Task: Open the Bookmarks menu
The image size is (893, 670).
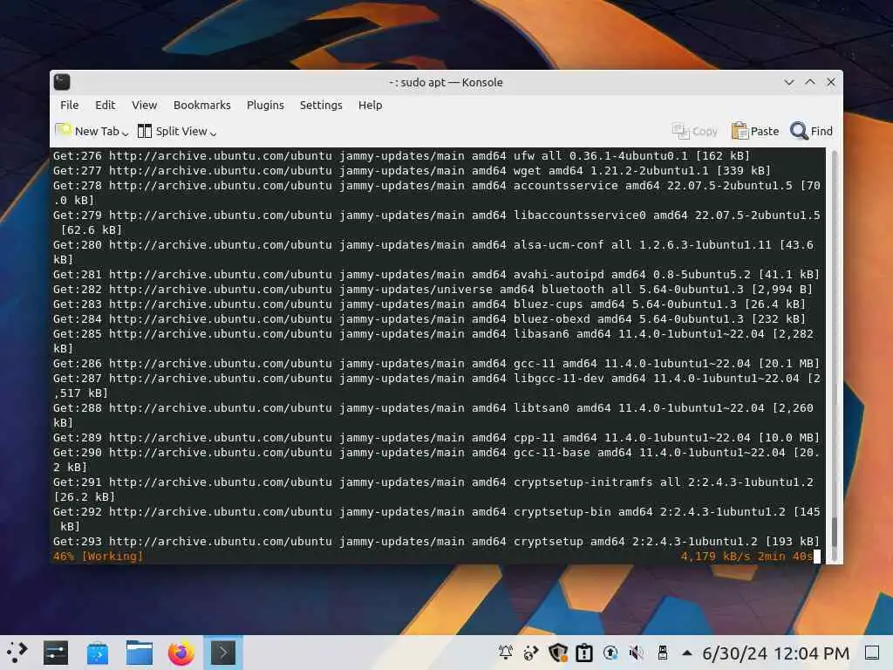Action: click(x=201, y=105)
